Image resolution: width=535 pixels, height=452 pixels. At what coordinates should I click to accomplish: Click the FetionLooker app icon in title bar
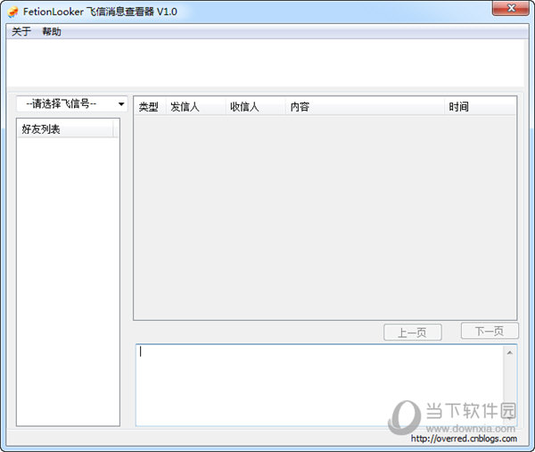pos(13,12)
